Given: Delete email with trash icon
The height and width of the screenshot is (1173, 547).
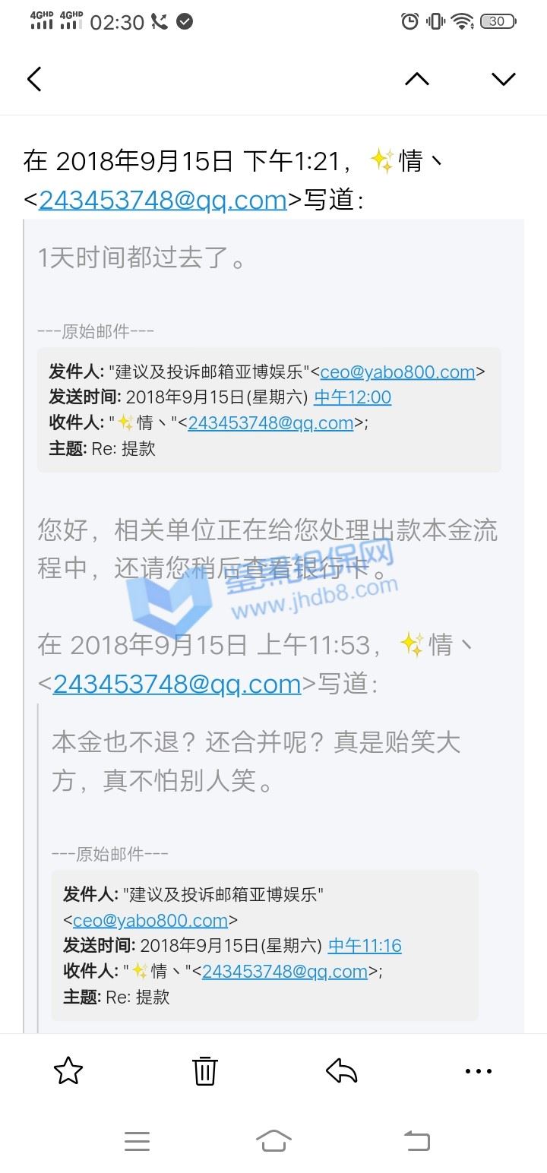Looking at the screenshot, I should [x=205, y=1071].
